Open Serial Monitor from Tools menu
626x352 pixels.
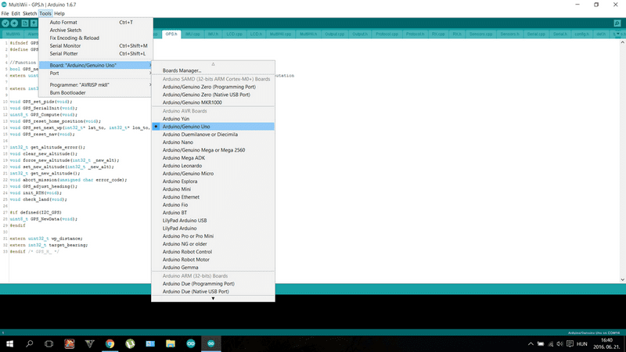coord(95,46)
